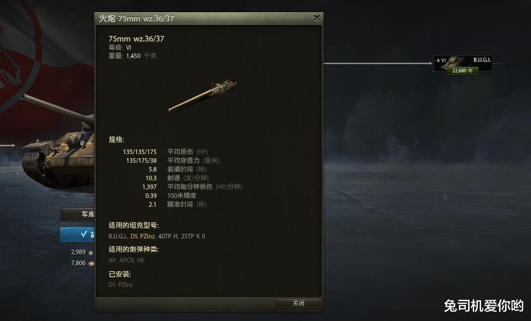Image resolution: width=531 pixels, height=321 pixels.
Task: Click the AP, APCR, HE shell types
Action: [126, 260]
